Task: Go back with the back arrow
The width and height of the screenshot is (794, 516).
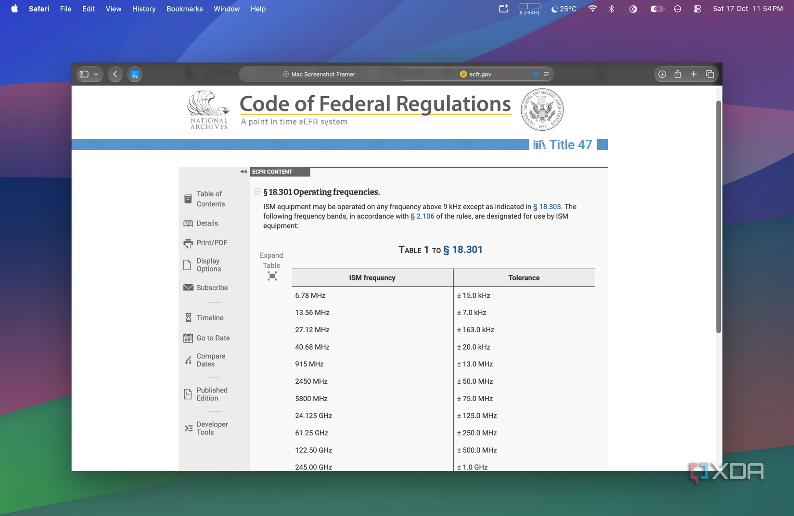Action: coord(115,74)
